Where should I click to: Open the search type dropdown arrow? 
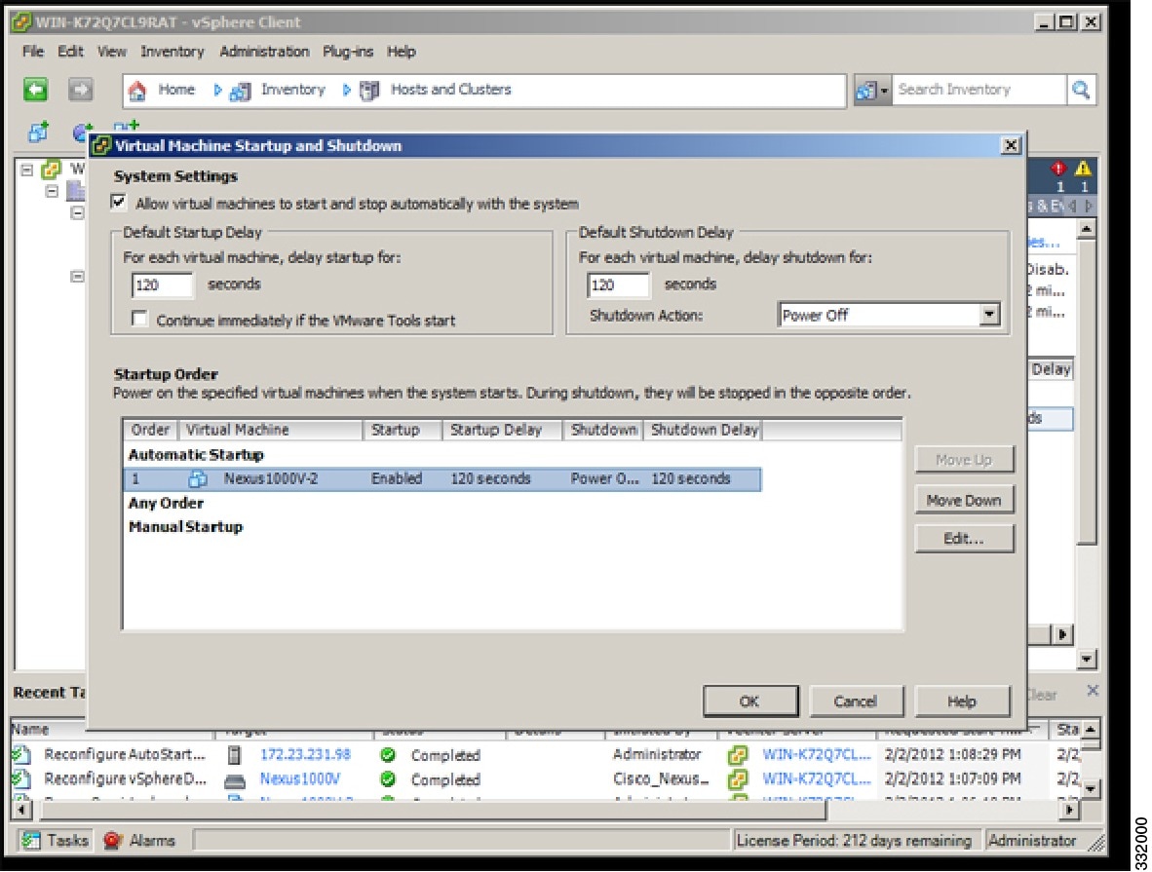click(x=884, y=91)
